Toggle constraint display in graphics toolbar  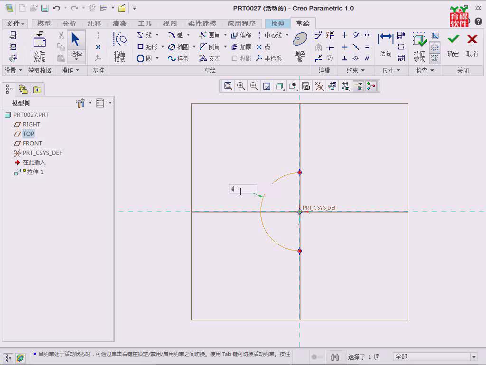click(358, 86)
